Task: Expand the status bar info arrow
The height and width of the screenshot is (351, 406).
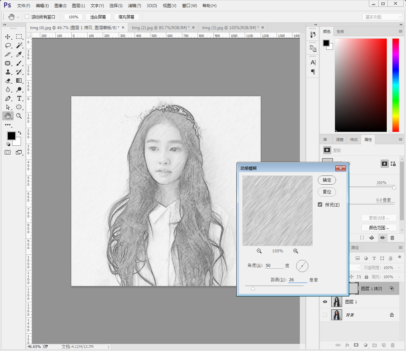Action: pyautogui.click(x=108, y=347)
